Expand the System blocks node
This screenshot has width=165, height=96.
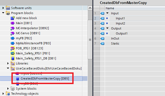point(8,89)
